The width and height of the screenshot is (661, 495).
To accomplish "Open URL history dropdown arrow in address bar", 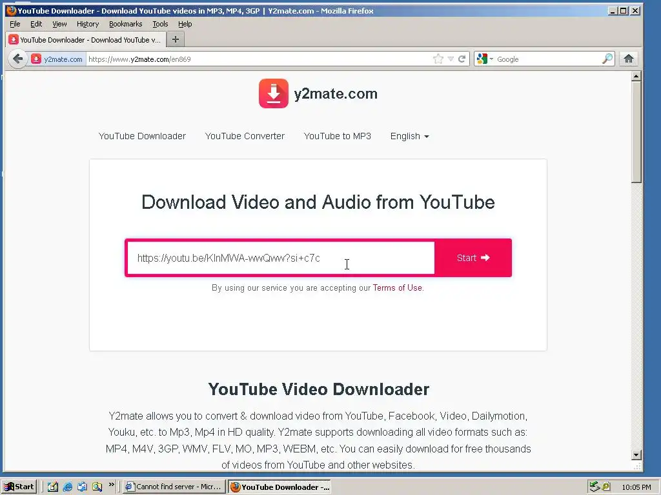I will pyautogui.click(x=451, y=59).
